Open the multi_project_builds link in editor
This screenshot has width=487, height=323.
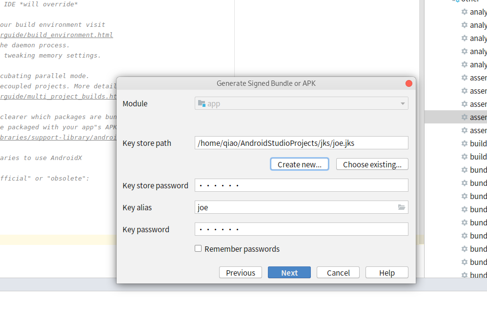59,96
